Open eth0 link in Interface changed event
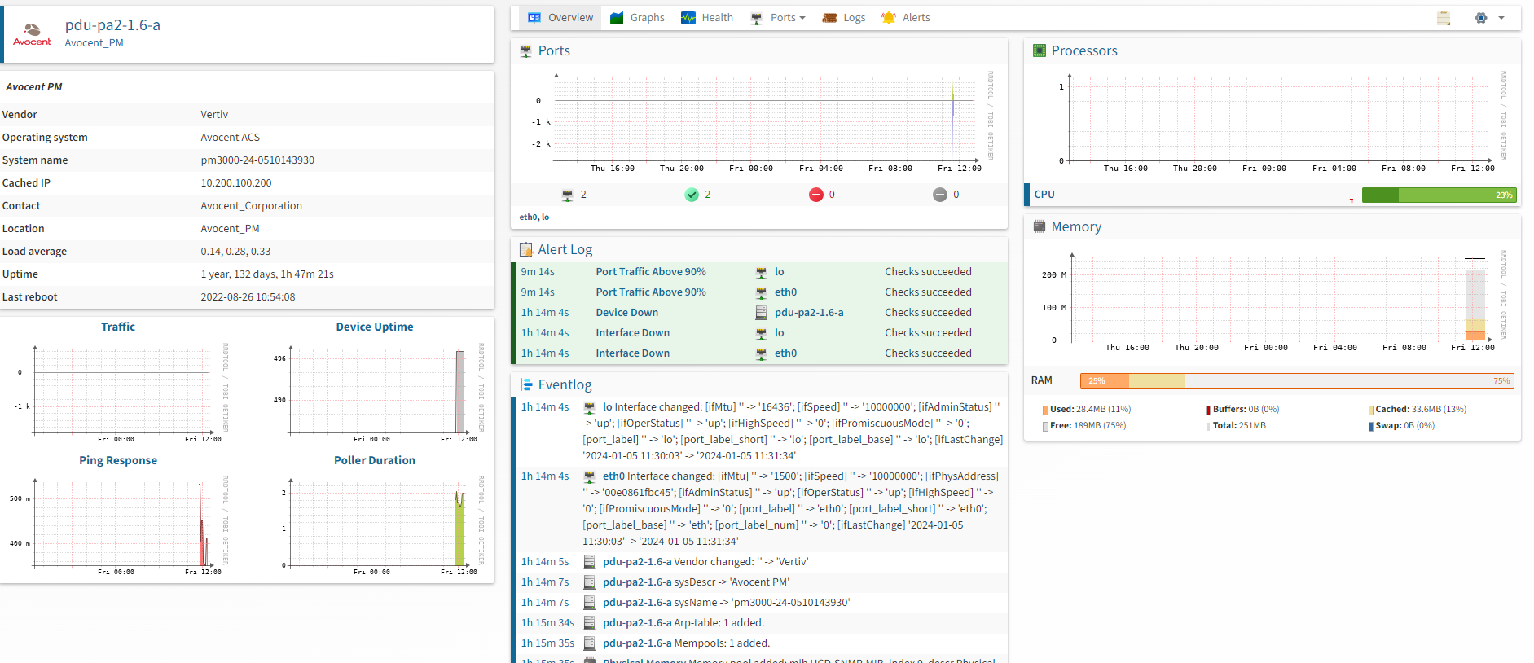This screenshot has height=663, width=1534. 613,476
